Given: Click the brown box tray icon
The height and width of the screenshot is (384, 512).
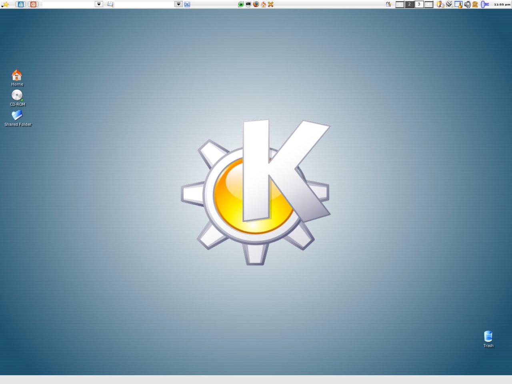Looking at the screenshot, I should click(475, 4).
